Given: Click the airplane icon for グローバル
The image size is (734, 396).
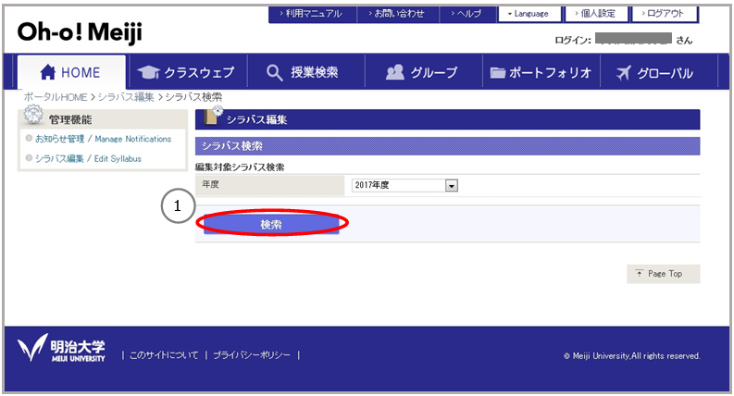Looking at the screenshot, I should point(623,73).
